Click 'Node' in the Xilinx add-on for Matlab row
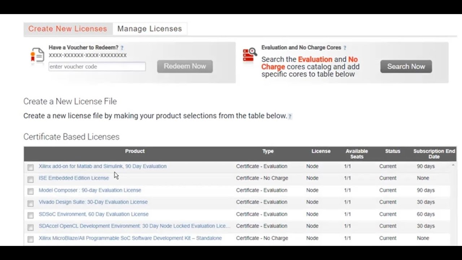This screenshot has height=260, width=462. [x=312, y=166]
